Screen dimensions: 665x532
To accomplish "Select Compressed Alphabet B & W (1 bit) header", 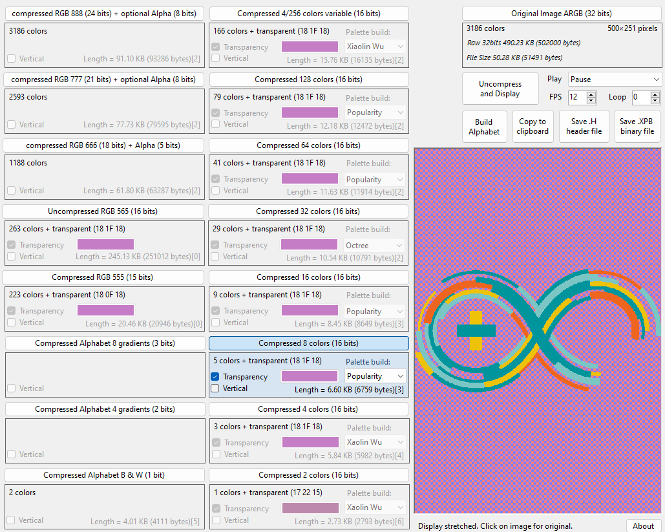I will pos(104,475).
